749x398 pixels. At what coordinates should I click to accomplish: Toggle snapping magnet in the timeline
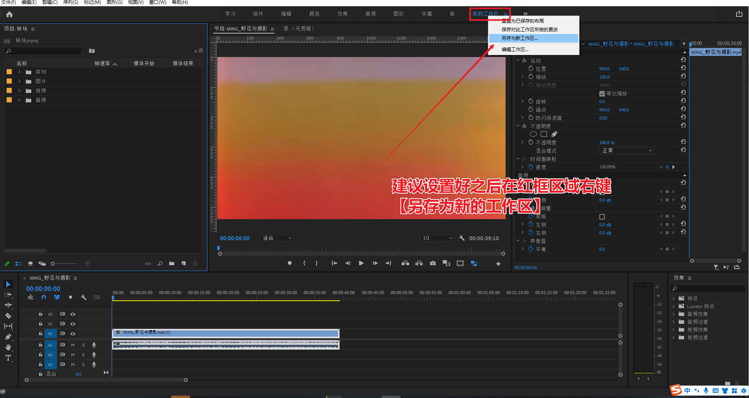pos(44,298)
